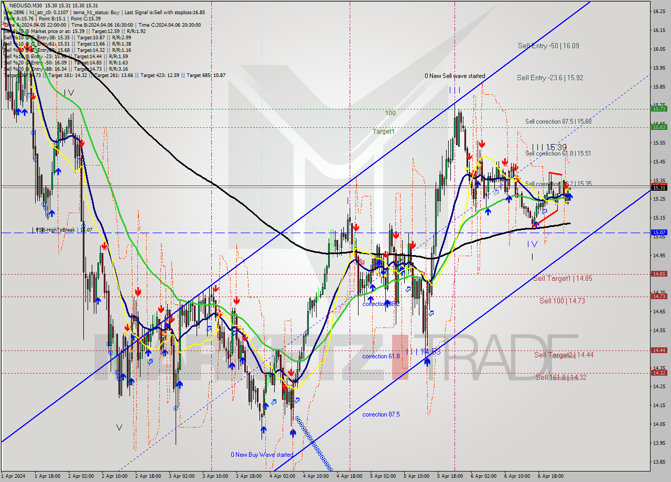Click the blue 15.07 price tag
Image resolution: width=671 pixels, height=482 pixels.
[x=659, y=232]
